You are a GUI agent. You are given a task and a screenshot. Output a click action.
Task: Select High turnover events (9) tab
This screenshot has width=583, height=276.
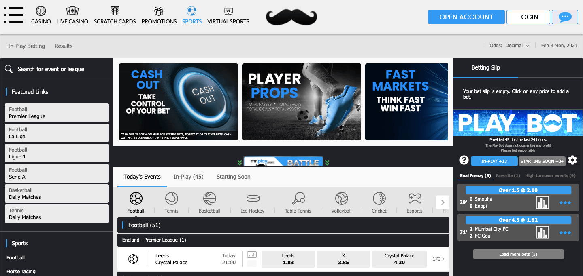(550, 176)
